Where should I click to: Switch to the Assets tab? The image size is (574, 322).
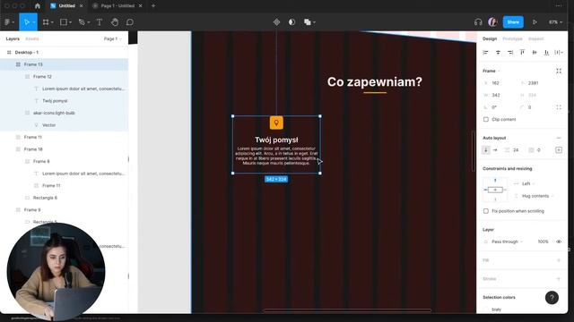(32, 38)
